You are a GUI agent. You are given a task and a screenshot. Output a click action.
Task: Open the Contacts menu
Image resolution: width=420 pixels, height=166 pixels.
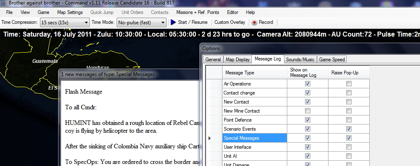click(160, 12)
